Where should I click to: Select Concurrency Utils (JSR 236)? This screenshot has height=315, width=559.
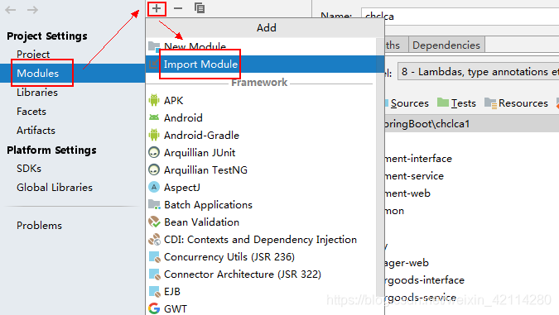(x=262, y=257)
